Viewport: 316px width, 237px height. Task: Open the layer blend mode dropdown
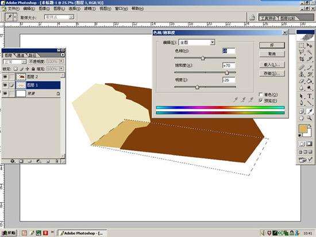[x=15, y=61]
